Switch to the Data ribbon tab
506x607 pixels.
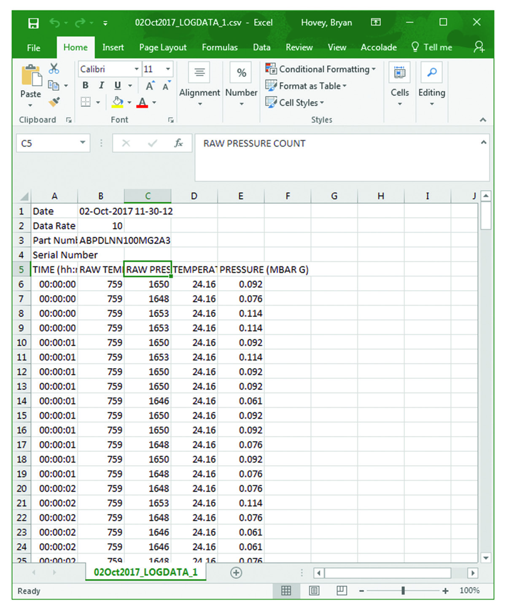tap(261, 47)
